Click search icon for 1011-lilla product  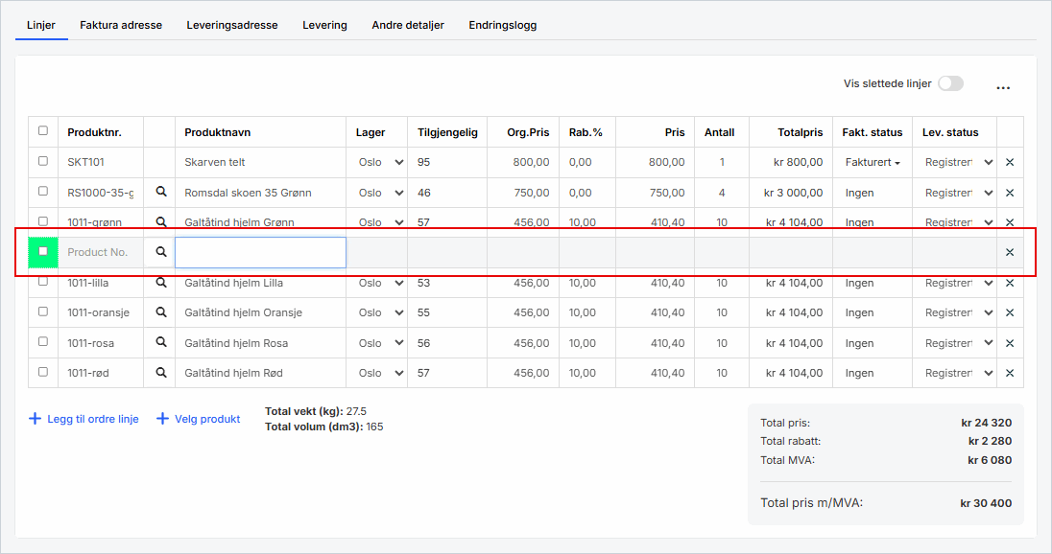point(161,283)
